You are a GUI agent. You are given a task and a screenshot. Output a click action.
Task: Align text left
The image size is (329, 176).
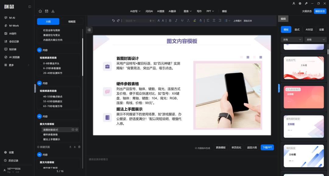(208, 20)
